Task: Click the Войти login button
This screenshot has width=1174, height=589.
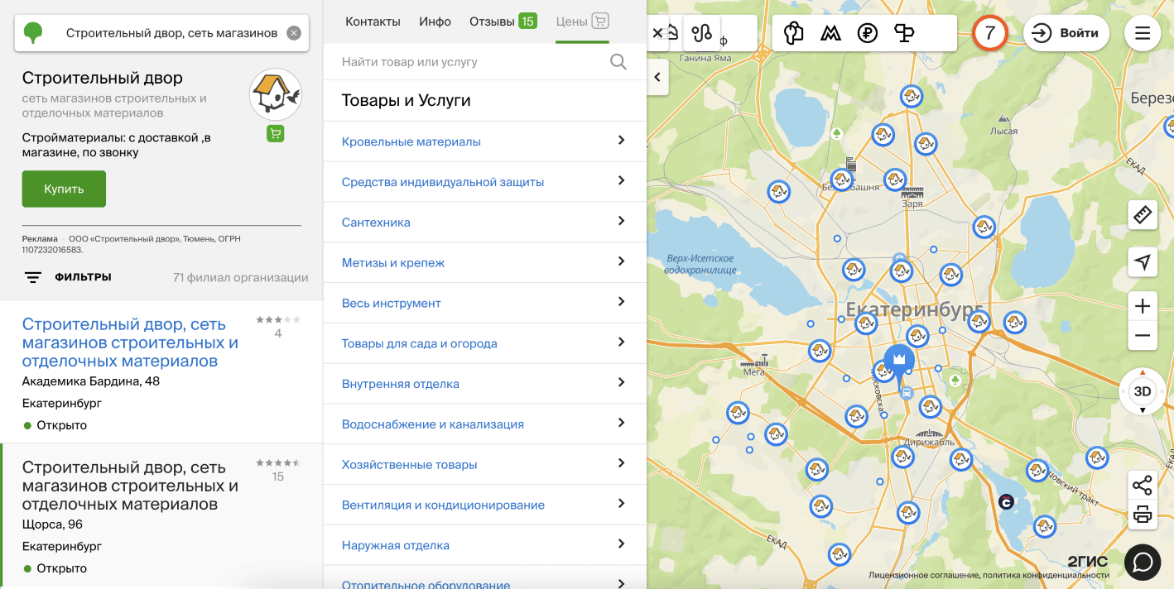Action: click(1066, 33)
